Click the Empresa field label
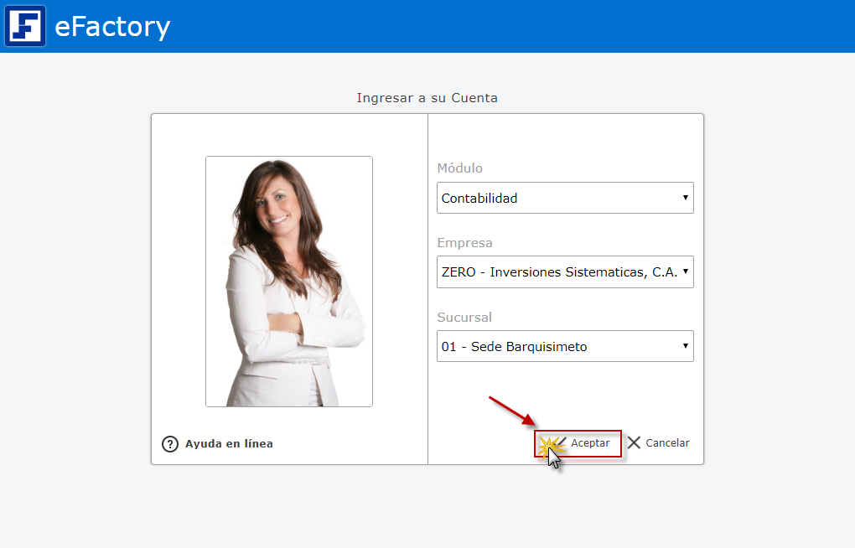 point(465,243)
